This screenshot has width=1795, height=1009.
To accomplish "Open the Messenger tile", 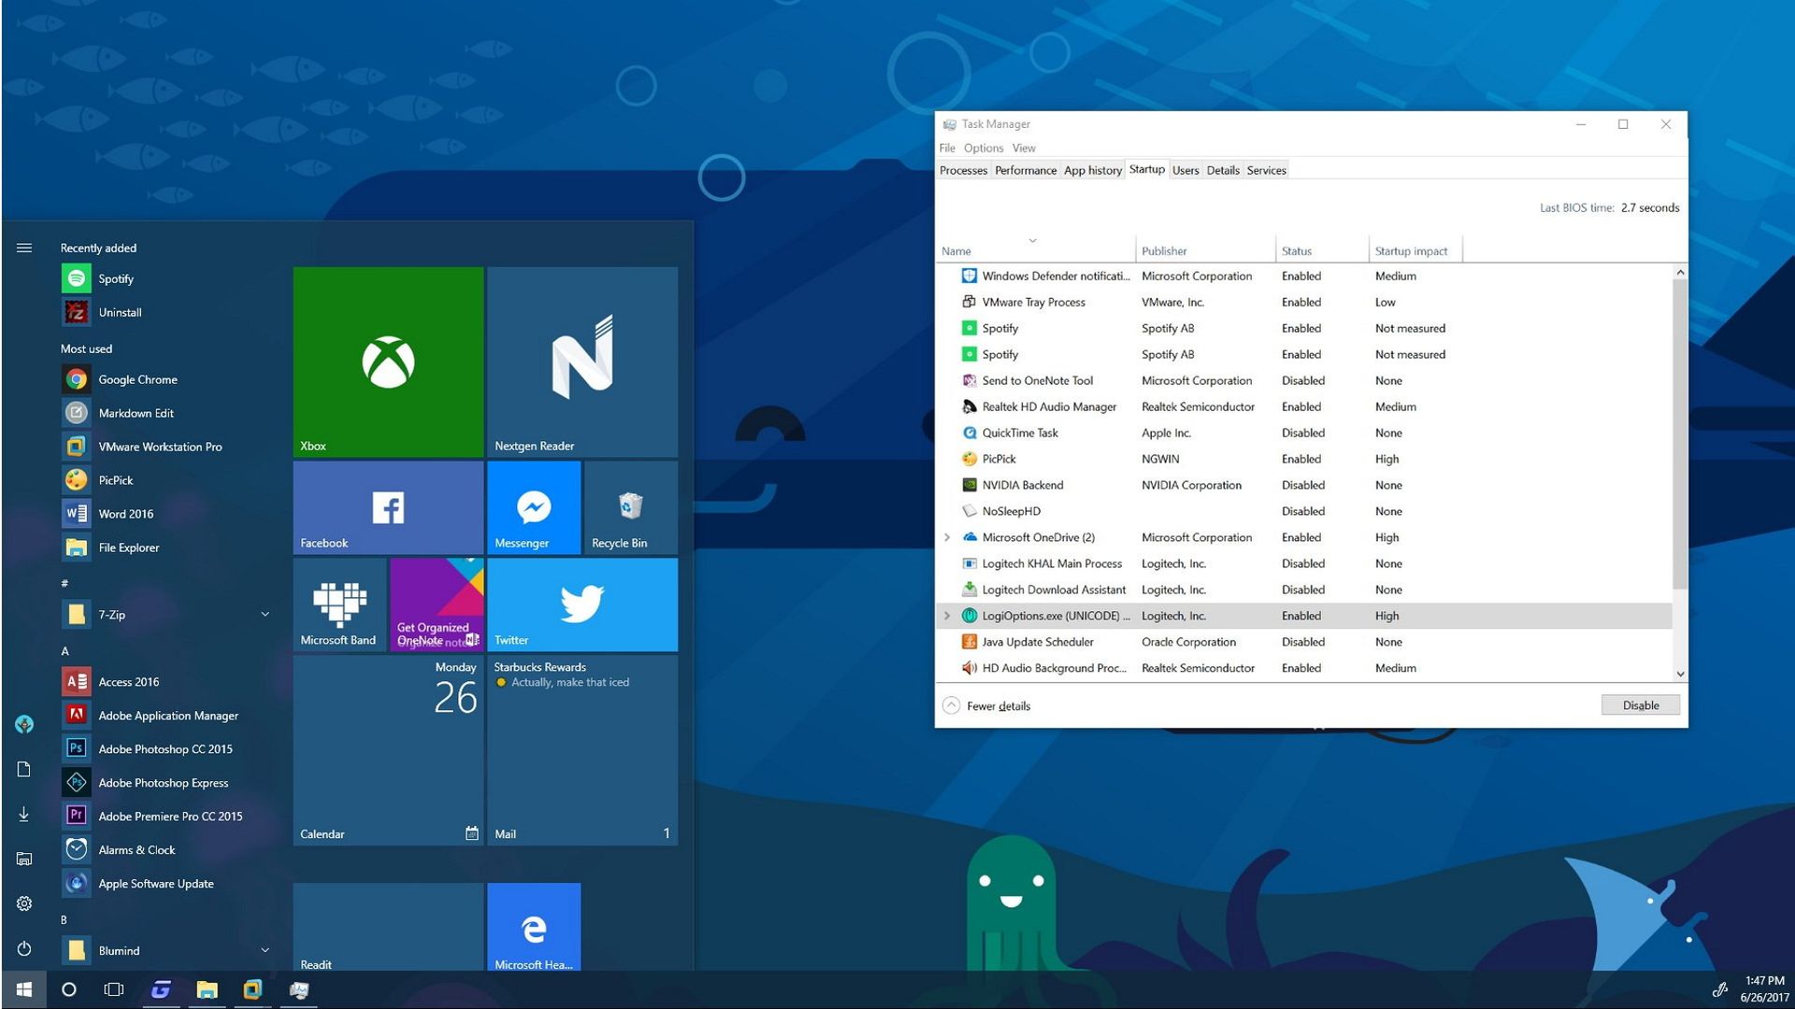I will (x=533, y=506).
